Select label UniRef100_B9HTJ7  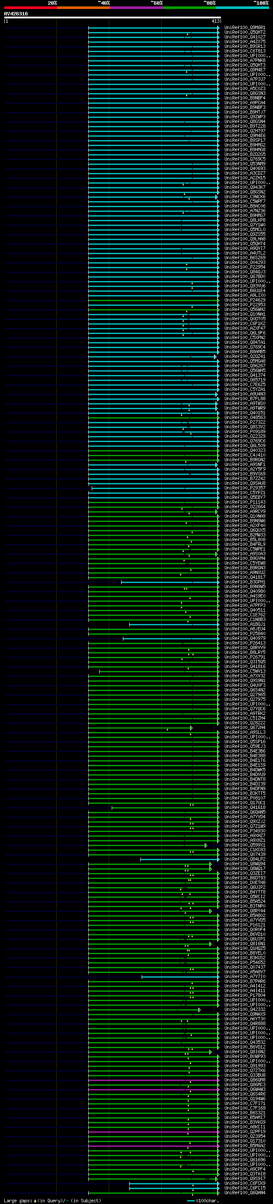[244, 112]
